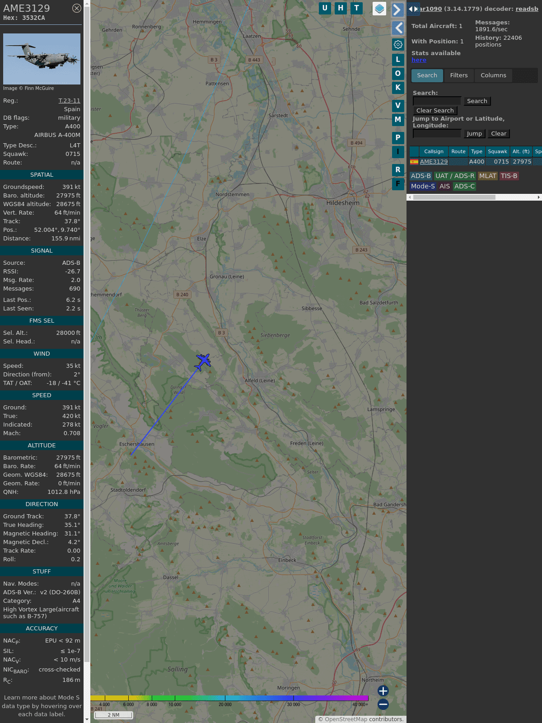Screen dimensions: 542x723
Task: Zoom out with the minus button
Action: pos(383,704)
